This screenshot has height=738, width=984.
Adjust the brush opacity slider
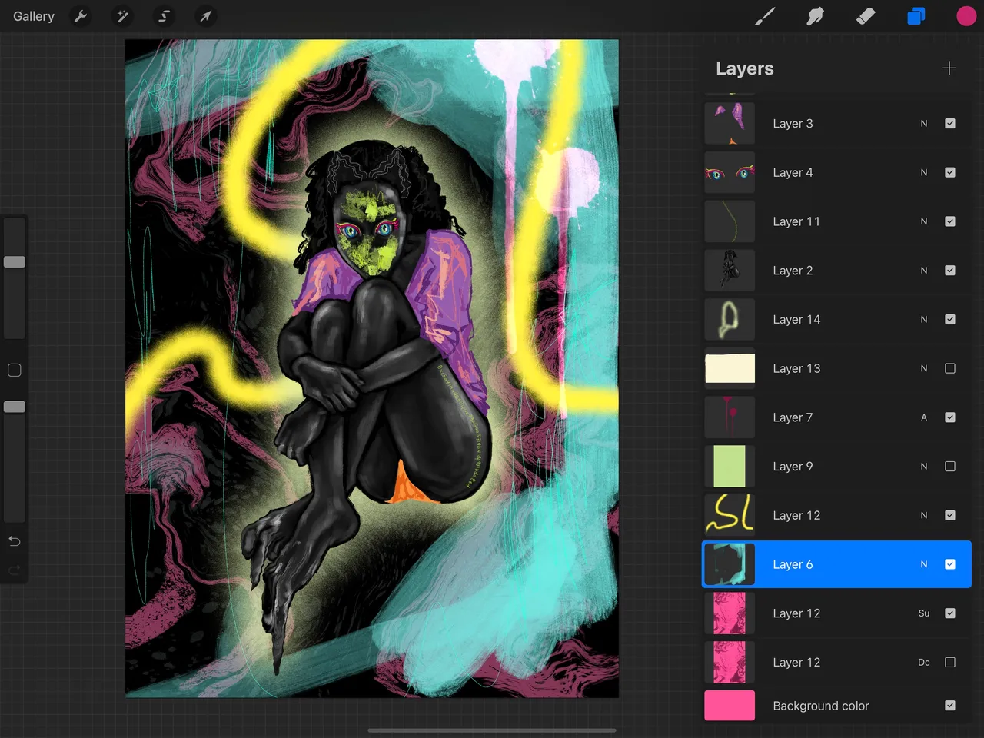tap(15, 407)
